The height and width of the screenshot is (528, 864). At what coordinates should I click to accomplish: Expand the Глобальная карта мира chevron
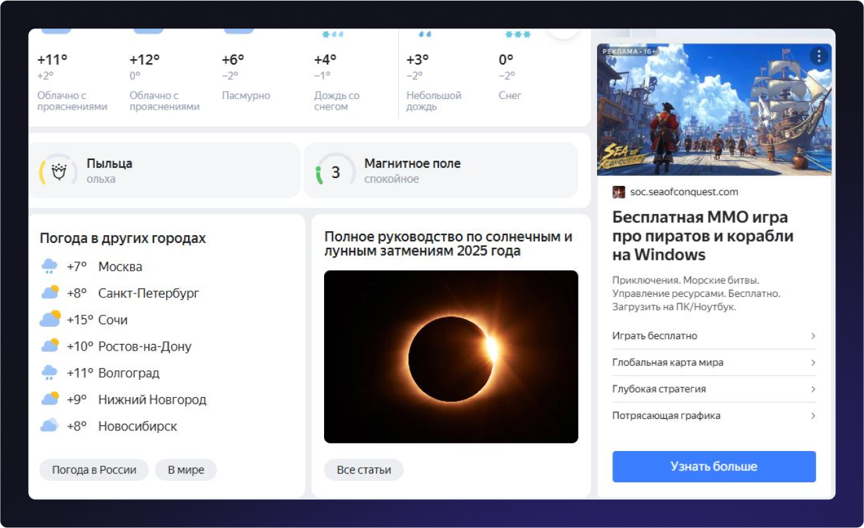812,363
